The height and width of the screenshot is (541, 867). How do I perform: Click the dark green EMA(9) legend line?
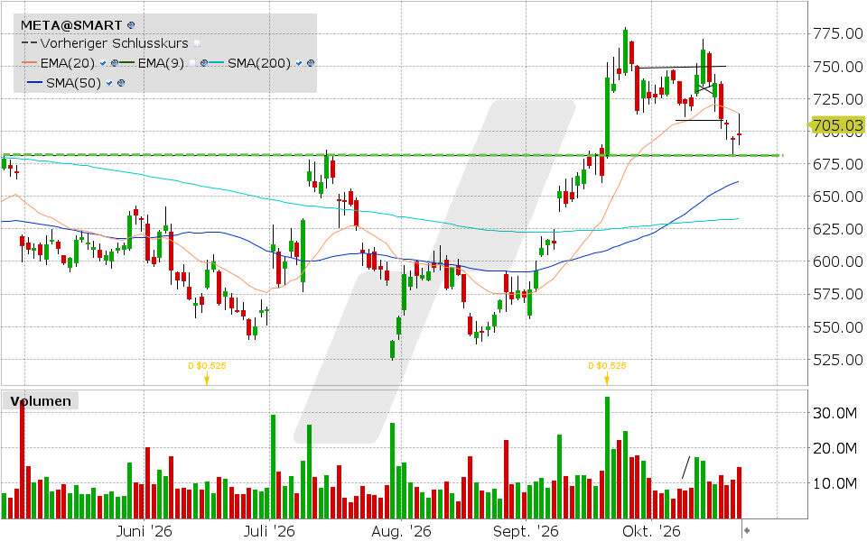127,62
